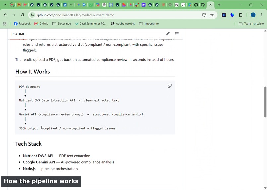Viewport: 267px width, 190px height.
Task: Open the Toate marcajele bookmarks folder
Action: tap(251, 24)
